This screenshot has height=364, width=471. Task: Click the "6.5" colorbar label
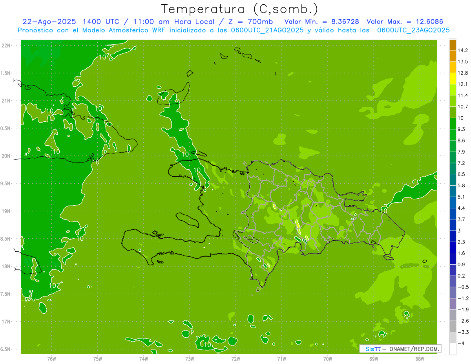tap(462, 174)
